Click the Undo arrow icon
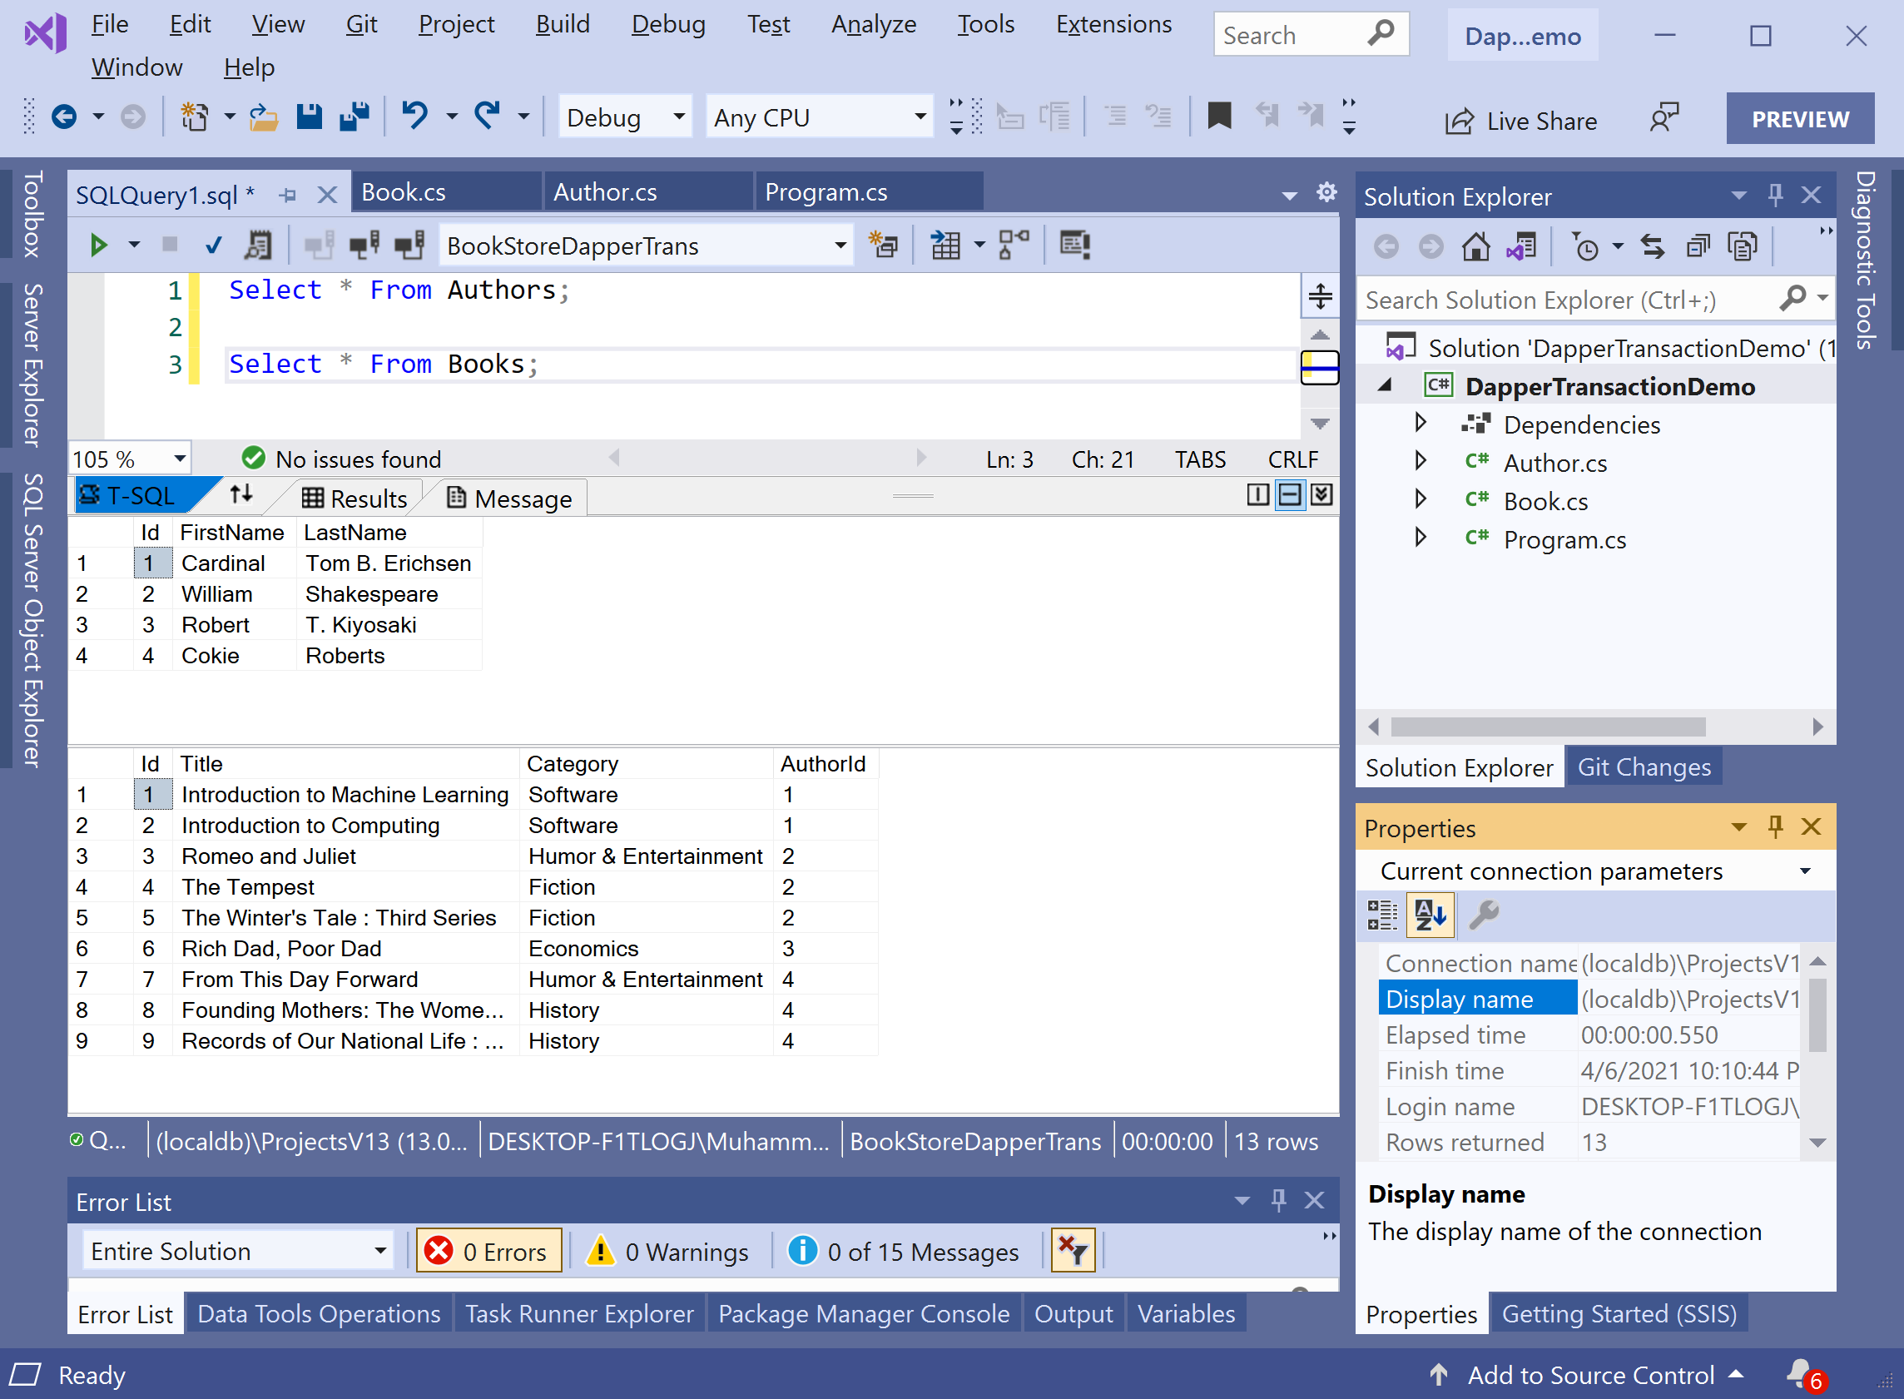The image size is (1904, 1399). tap(414, 114)
